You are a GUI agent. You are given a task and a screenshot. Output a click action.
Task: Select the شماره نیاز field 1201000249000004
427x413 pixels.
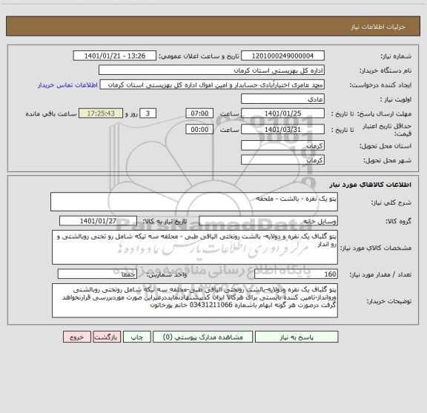(x=282, y=56)
